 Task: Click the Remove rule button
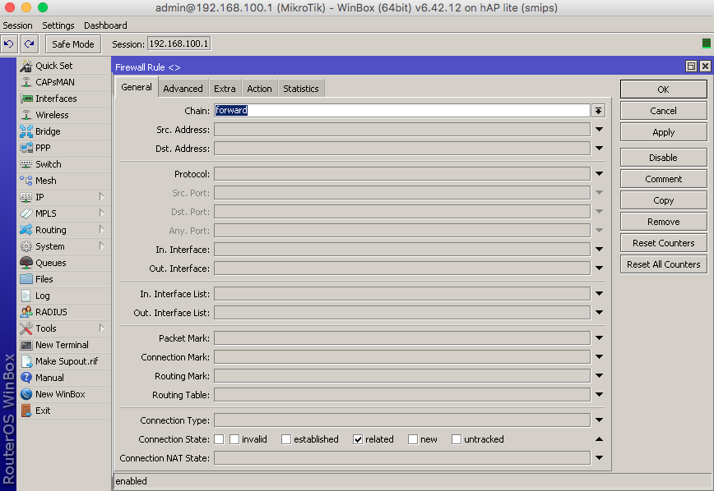(664, 222)
